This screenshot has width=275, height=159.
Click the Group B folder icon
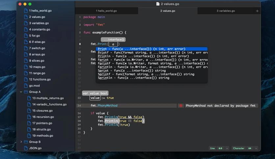click(26, 142)
